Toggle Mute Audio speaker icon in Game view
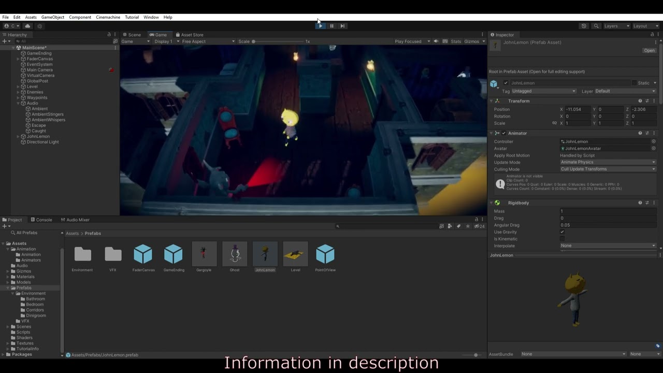 coord(436,41)
